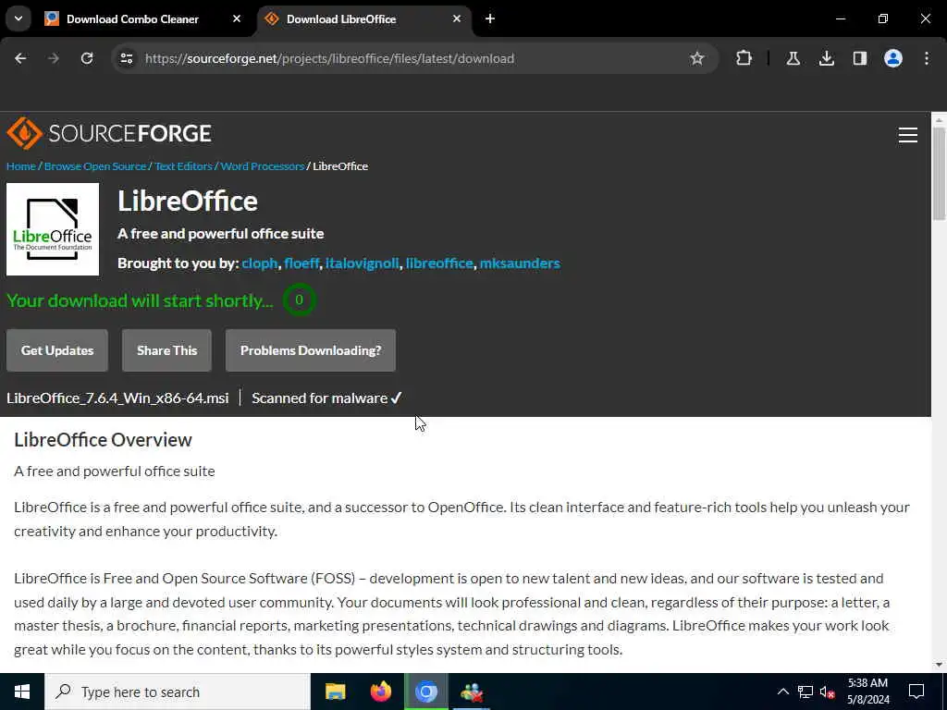Open libreoffice contributor profile

click(x=439, y=263)
